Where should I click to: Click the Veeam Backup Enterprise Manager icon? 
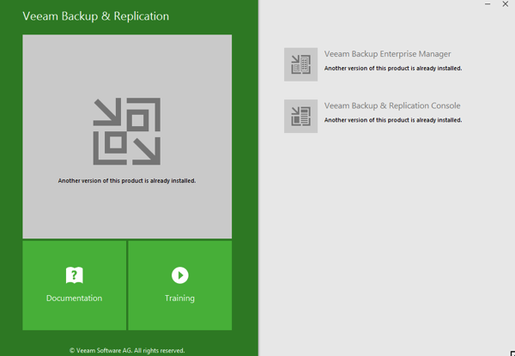click(301, 64)
